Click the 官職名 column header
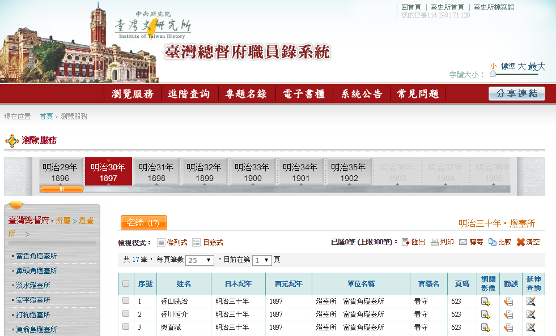Screen dimensions: 556x336 click(428, 284)
